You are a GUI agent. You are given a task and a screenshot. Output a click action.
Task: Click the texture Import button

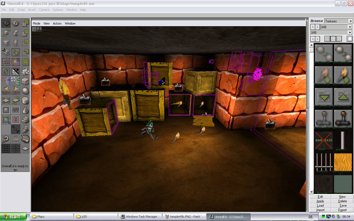(320, 210)
